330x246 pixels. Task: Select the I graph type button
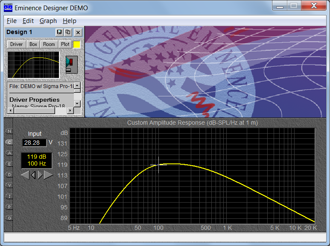pyautogui.click(x=9, y=197)
